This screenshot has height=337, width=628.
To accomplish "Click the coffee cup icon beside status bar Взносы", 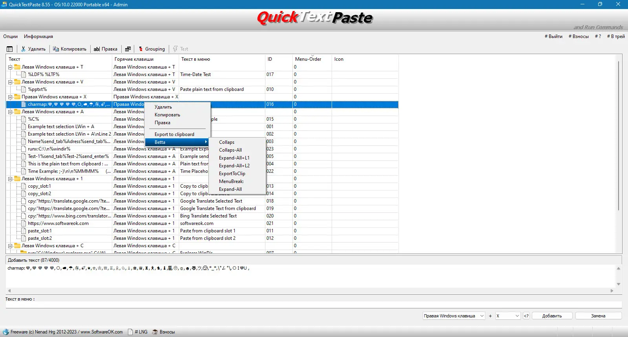I will click(x=155, y=332).
